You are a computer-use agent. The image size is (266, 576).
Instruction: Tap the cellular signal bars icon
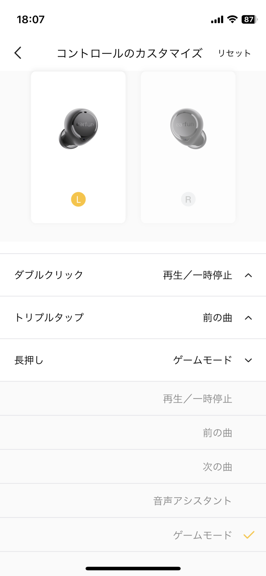pyautogui.click(x=217, y=20)
